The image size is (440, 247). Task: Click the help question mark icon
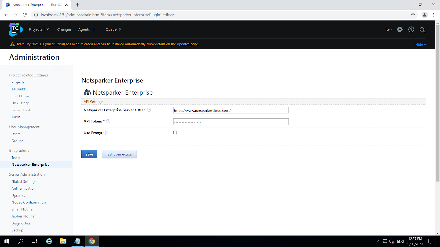411,29
